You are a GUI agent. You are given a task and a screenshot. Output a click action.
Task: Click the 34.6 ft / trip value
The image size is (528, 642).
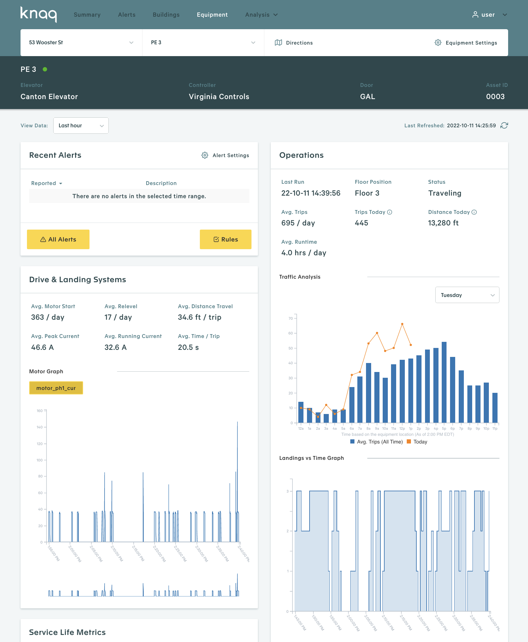pos(200,317)
